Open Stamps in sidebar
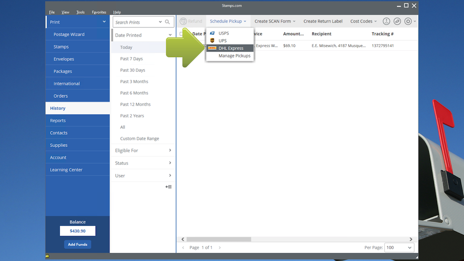The height and width of the screenshot is (261, 464). [x=77, y=47]
